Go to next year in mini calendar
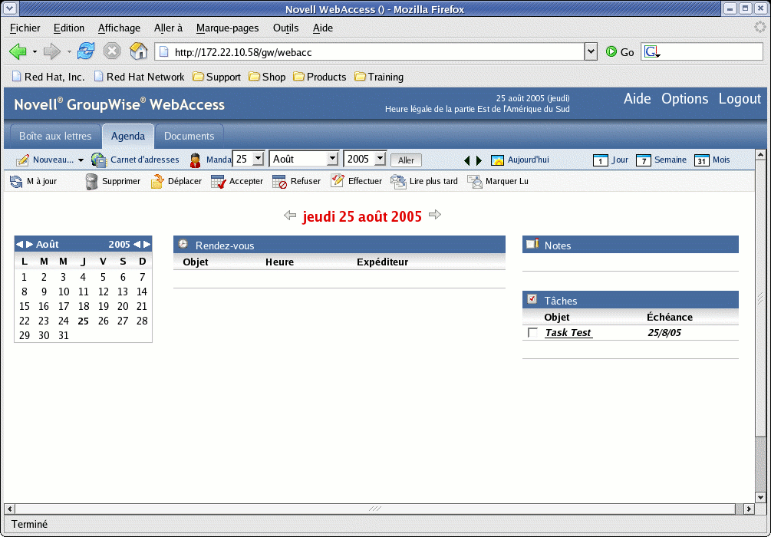The height and width of the screenshot is (537, 771). pyautogui.click(x=147, y=245)
